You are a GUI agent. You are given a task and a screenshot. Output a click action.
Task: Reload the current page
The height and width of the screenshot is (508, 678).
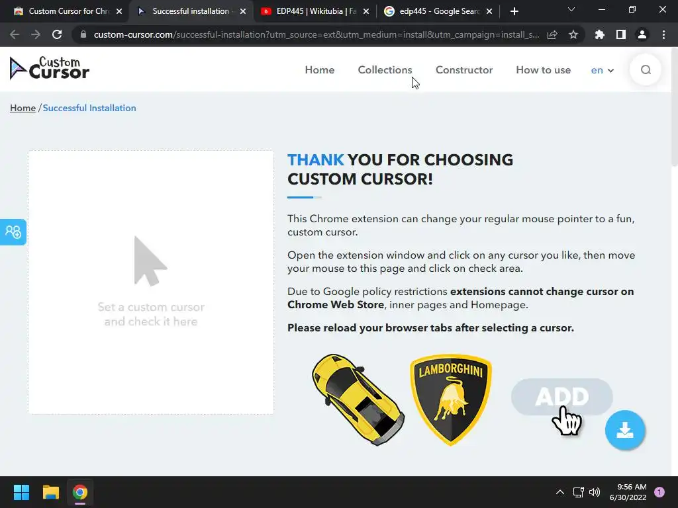pos(57,34)
